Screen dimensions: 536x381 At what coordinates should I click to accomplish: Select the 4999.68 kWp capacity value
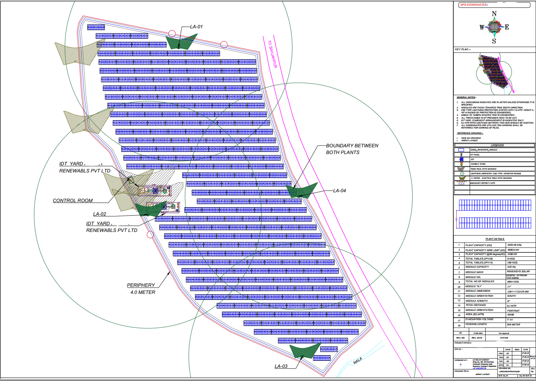[x=514, y=245]
